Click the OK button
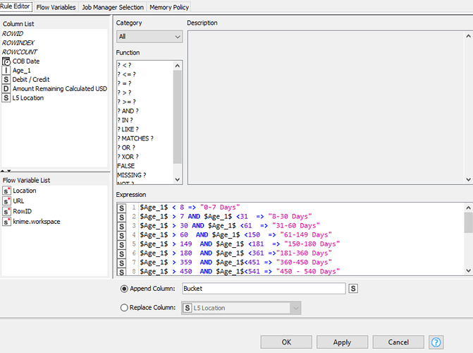The image size is (473, 353). 286,342
